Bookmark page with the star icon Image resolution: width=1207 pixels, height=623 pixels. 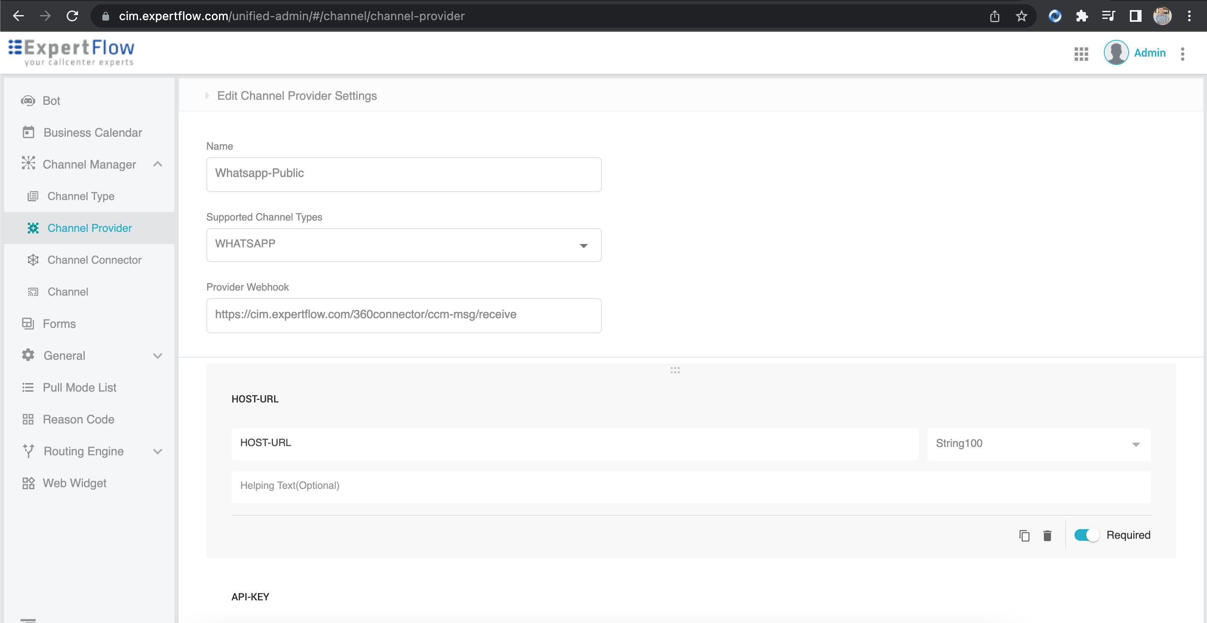pyautogui.click(x=1022, y=16)
